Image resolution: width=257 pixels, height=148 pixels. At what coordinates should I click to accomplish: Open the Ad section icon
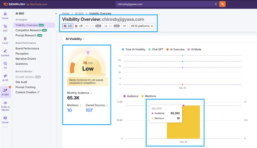pos(5,63)
